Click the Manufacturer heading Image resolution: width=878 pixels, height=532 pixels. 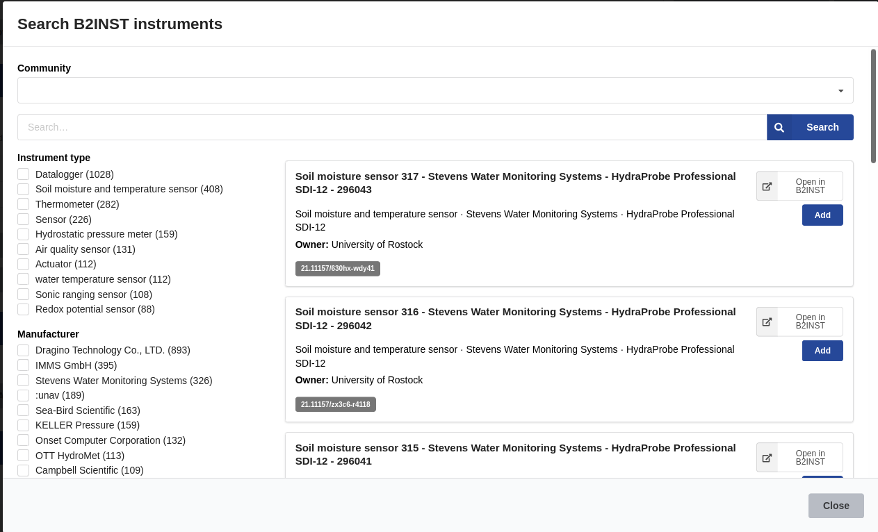pyautogui.click(x=48, y=334)
